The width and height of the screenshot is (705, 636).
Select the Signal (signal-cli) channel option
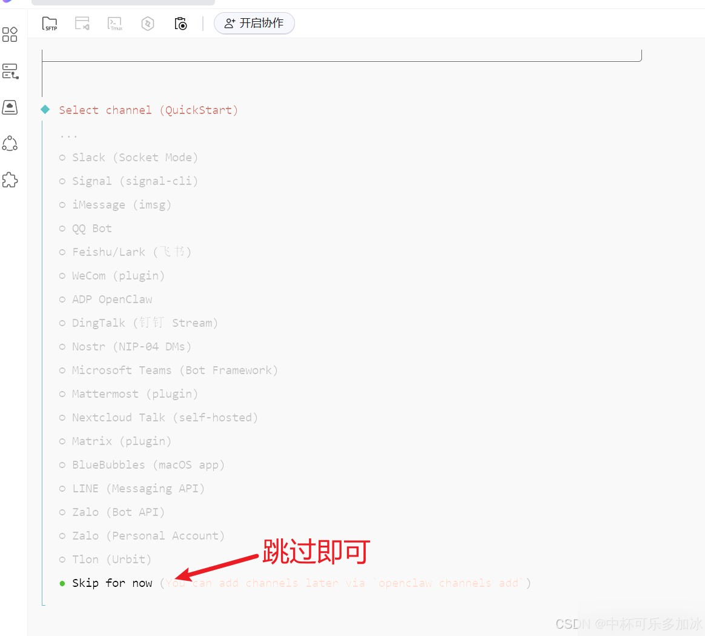128,181
